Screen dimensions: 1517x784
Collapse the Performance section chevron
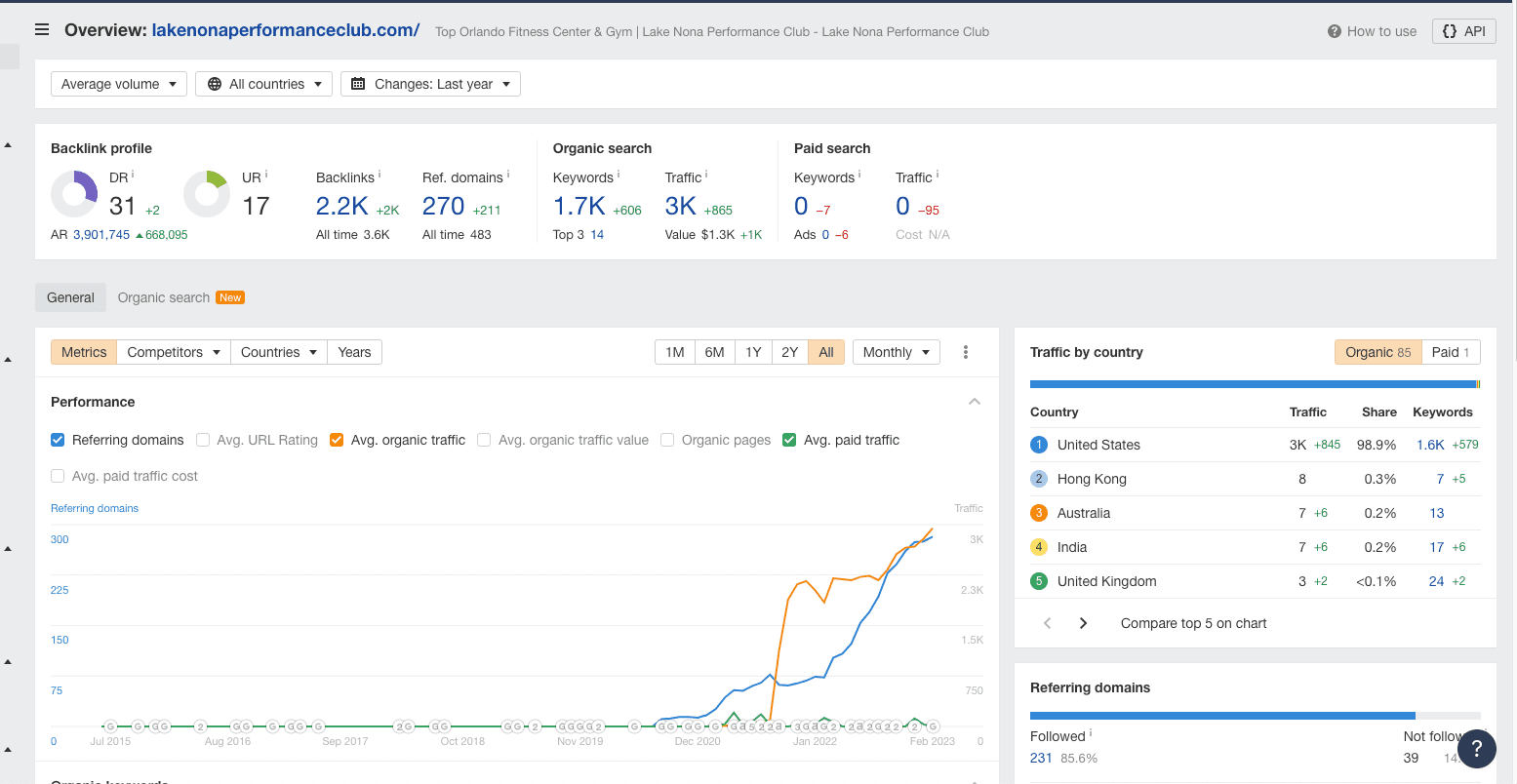(x=975, y=402)
